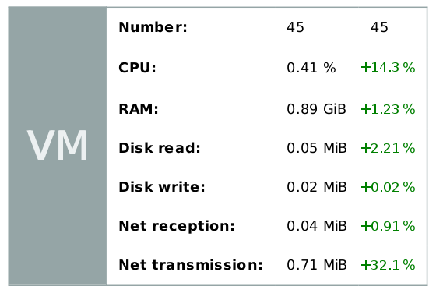Click the Net reception label
The width and height of the screenshot is (436, 293).
[x=177, y=226]
